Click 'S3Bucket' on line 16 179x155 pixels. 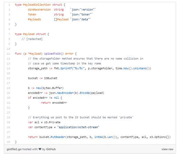point(51,78)
